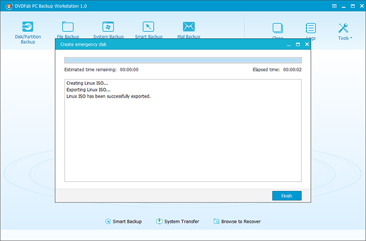The height and width of the screenshot is (241, 366).
Task: Maximize the Create emergency disk dialog
Action: point(298,44)
